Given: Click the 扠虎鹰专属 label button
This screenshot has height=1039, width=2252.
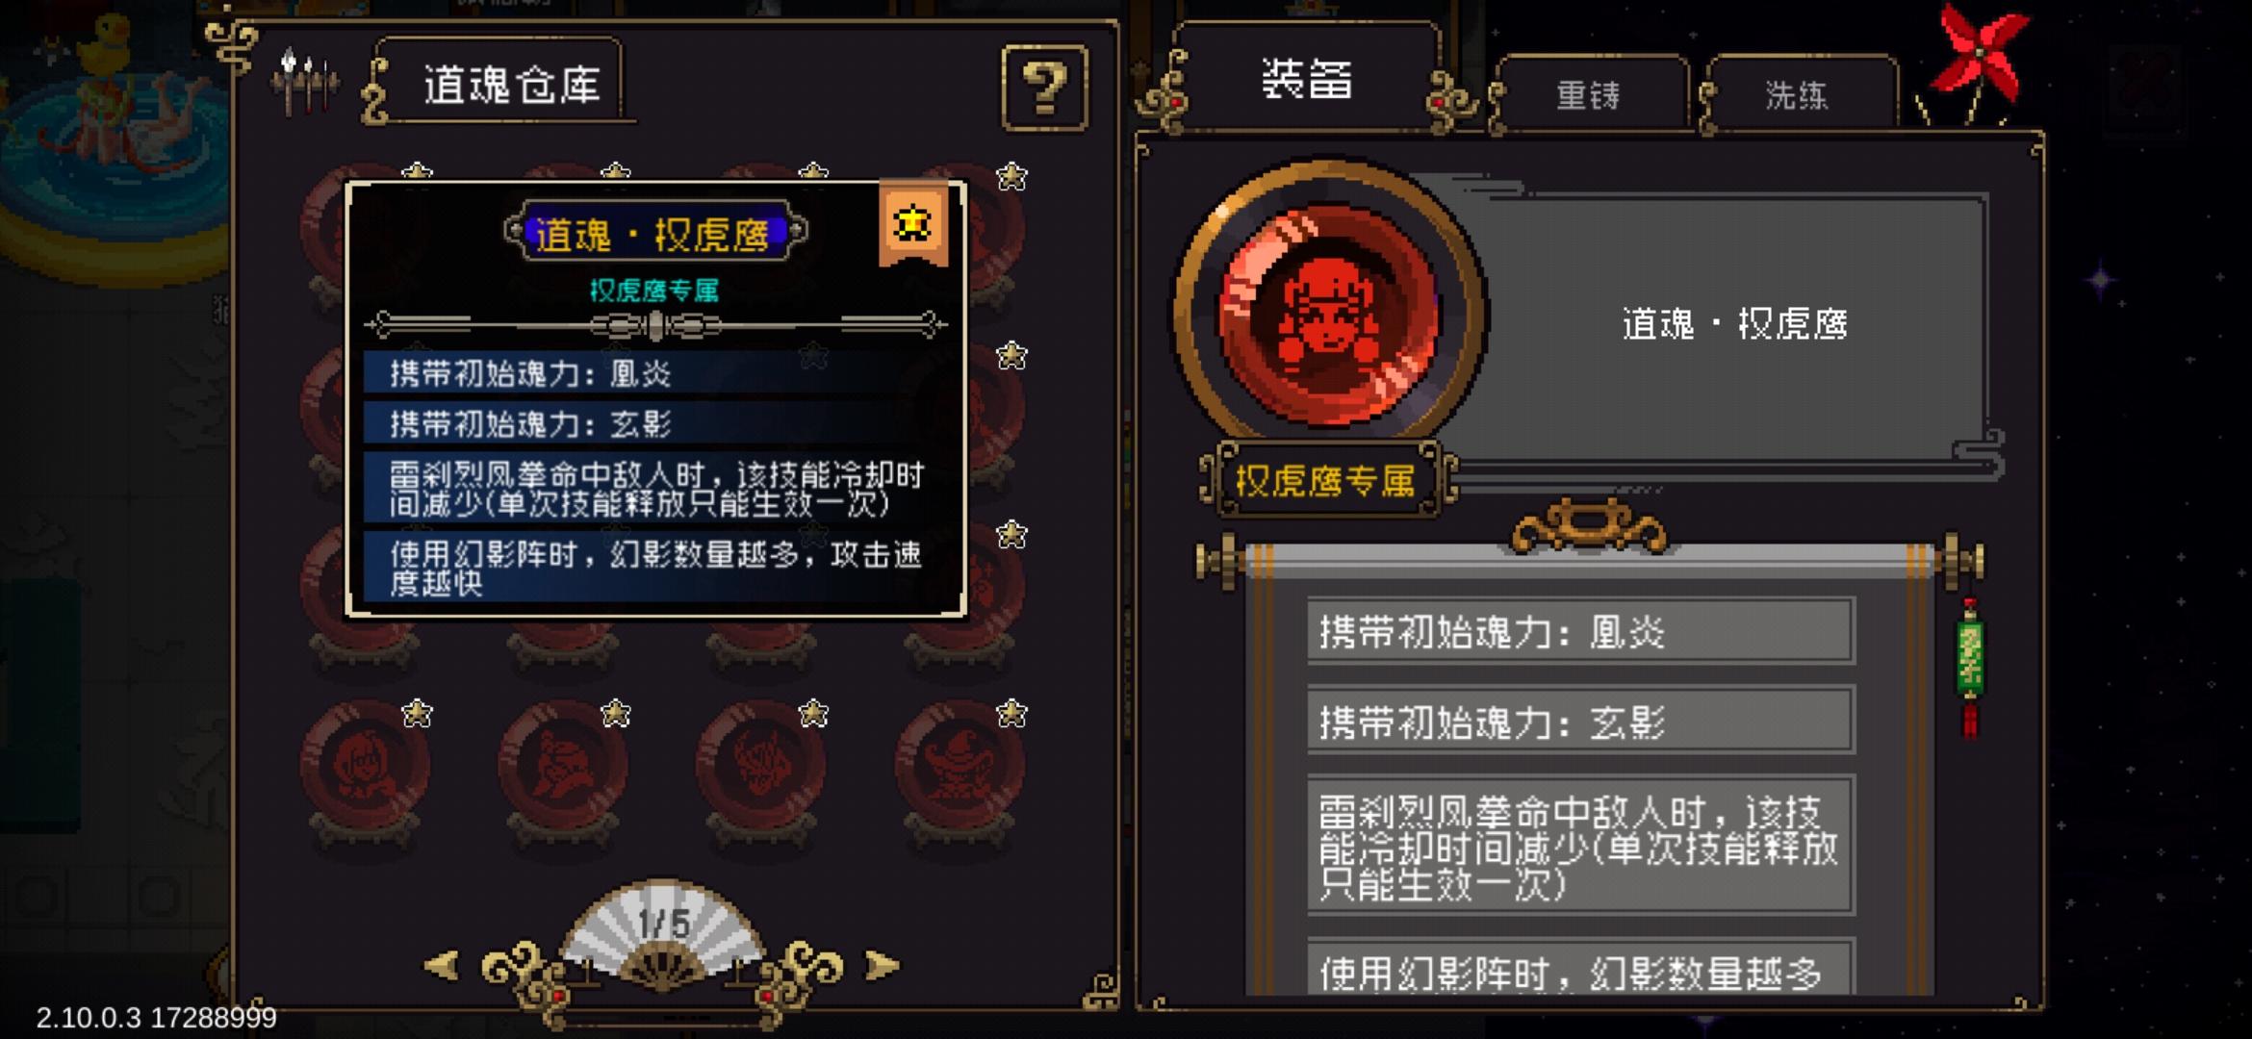Looking at the screenshot, I should coord(1325,479).
